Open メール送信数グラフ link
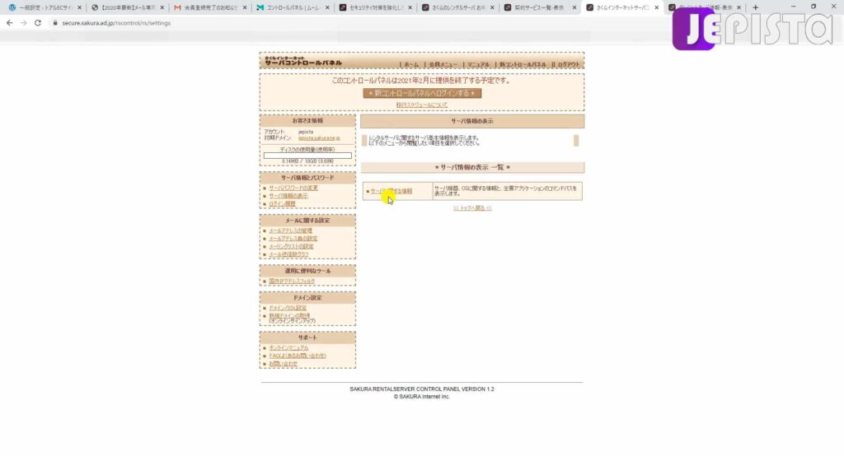 coord(289,254)
